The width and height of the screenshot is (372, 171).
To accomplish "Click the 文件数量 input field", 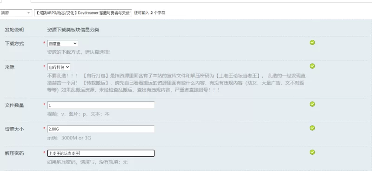I will (101, 105).
